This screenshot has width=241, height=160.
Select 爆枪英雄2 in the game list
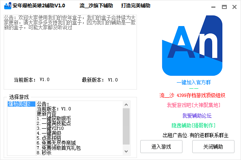point(22,104)
